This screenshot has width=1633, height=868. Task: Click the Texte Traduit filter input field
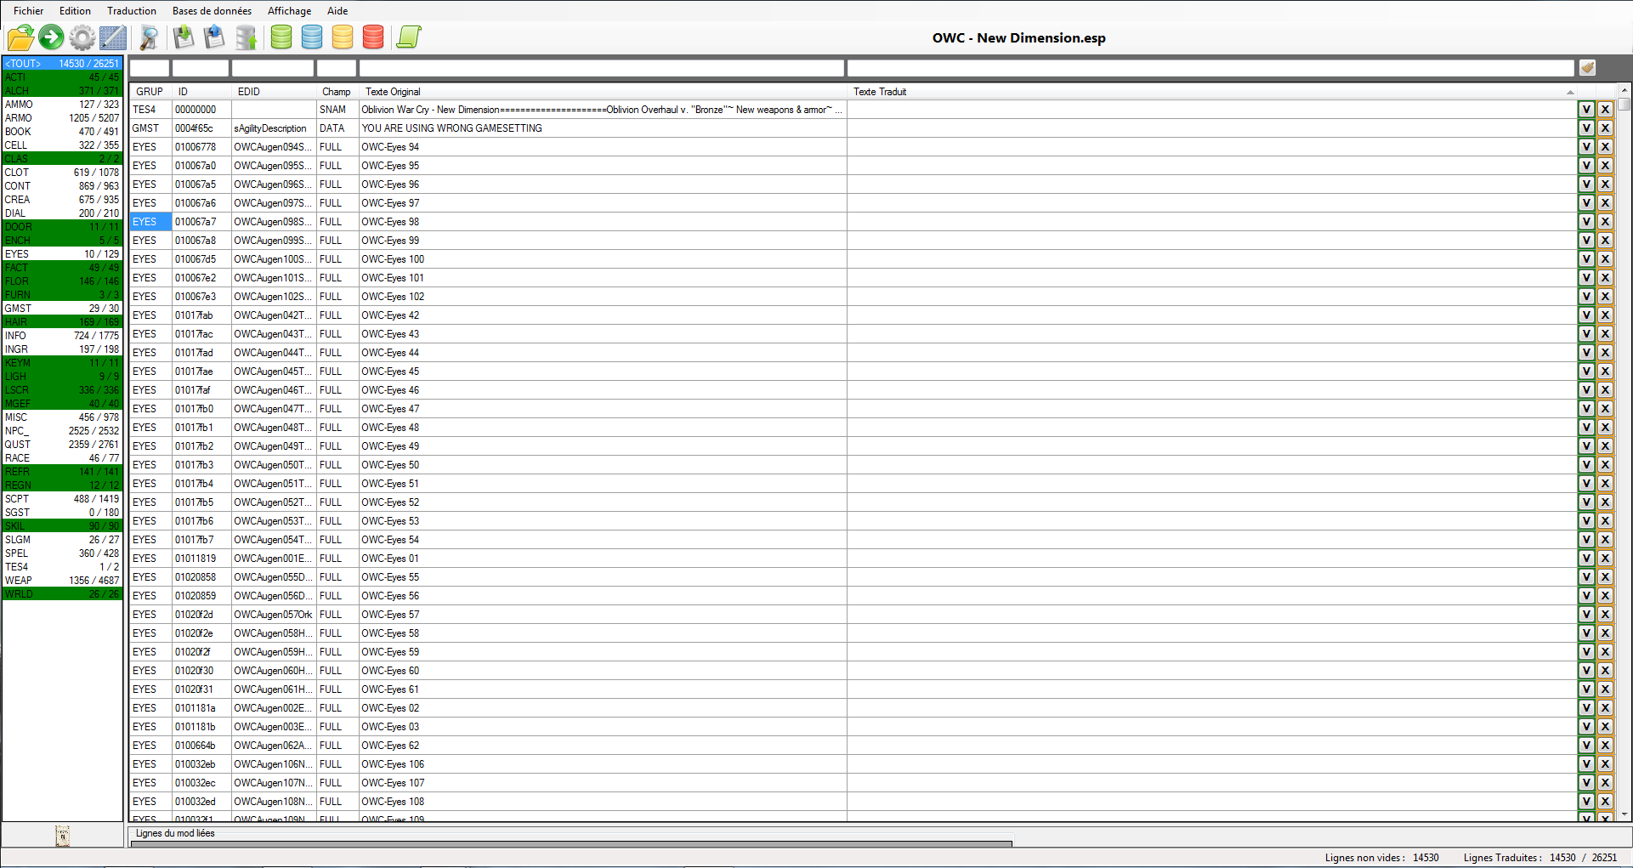tap(1211, 68)
